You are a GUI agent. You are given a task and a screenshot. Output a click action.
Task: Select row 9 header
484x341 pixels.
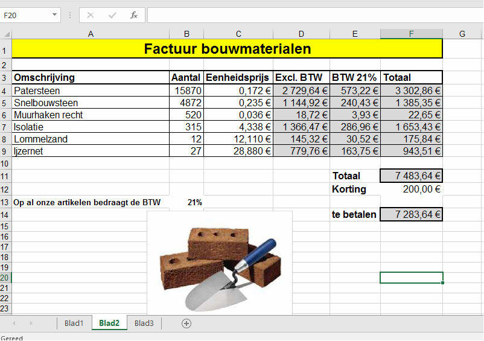pos(5,151)
